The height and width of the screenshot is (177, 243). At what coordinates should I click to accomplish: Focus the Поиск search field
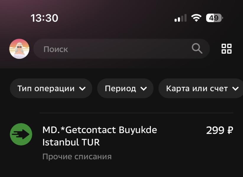point(122,49)
